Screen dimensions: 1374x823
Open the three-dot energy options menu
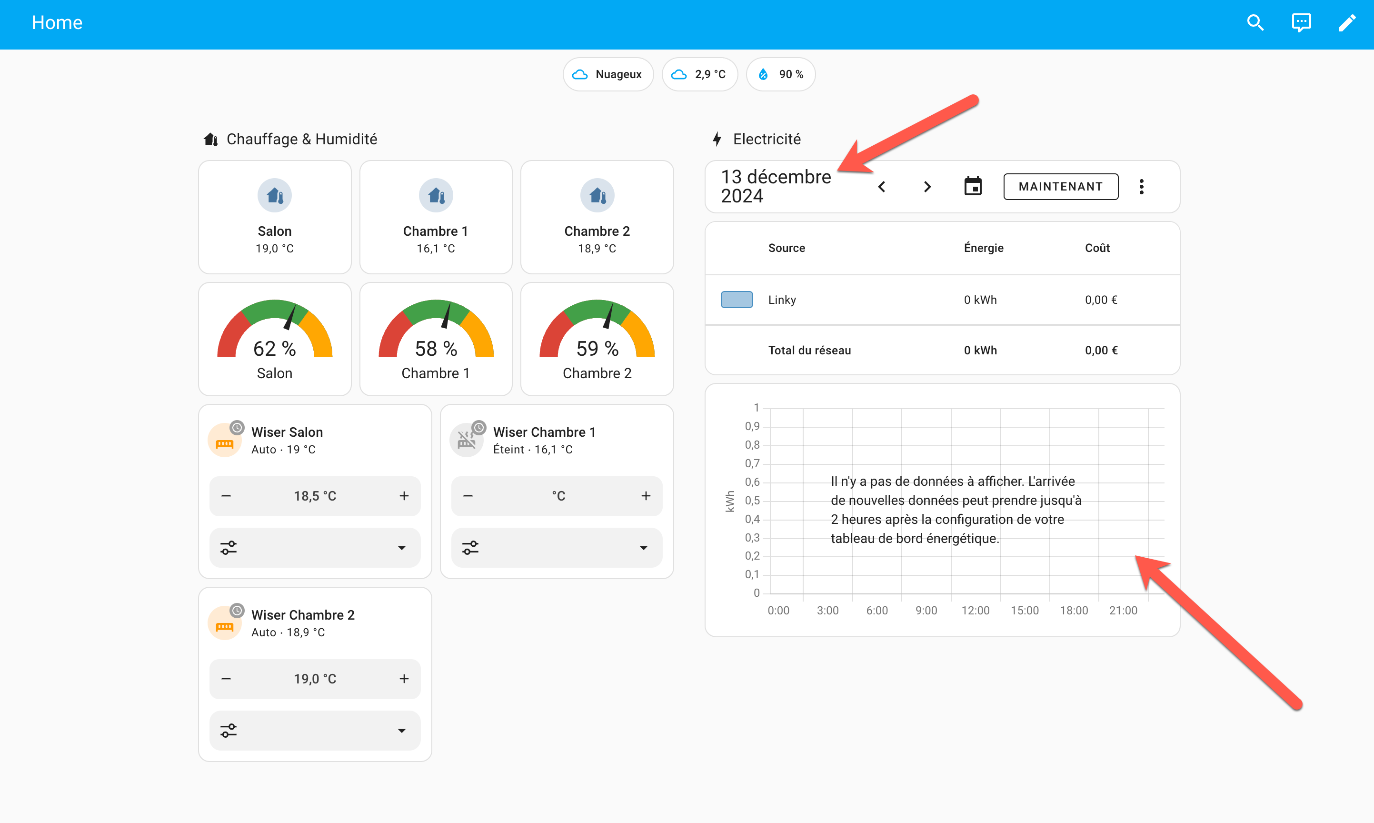pos(1141,186)
